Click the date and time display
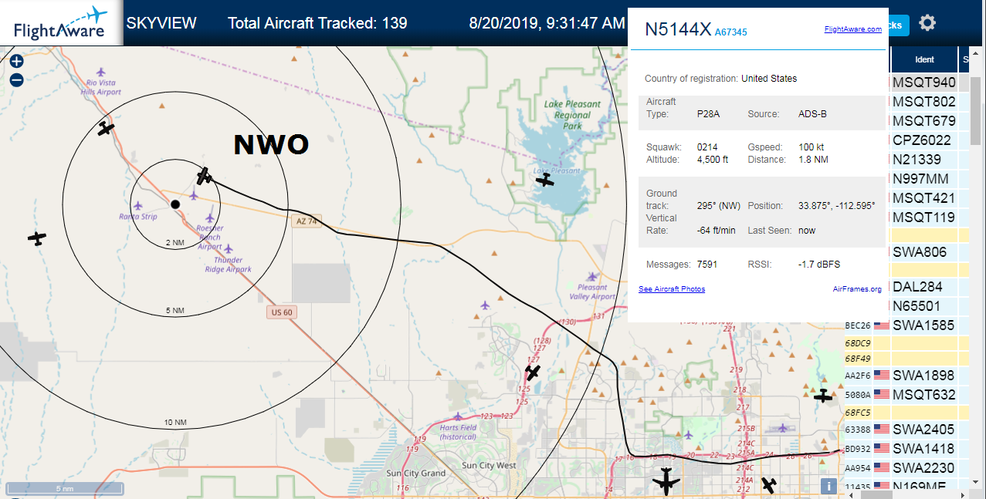Viewport: 986px width, 499px height. pyautogui.click(x=547, y=23)
